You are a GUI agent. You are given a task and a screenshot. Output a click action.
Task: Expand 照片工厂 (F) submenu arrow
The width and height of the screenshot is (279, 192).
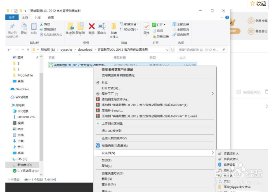pos(213,94)
